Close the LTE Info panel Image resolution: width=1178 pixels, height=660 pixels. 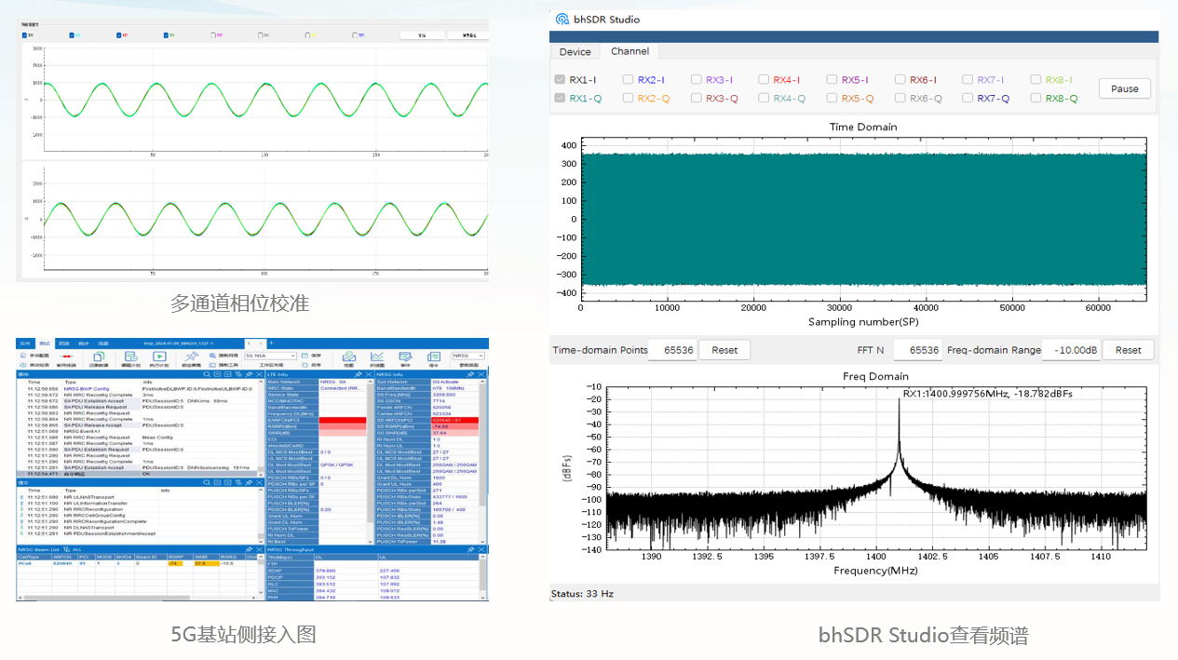(x=369, y=374)
